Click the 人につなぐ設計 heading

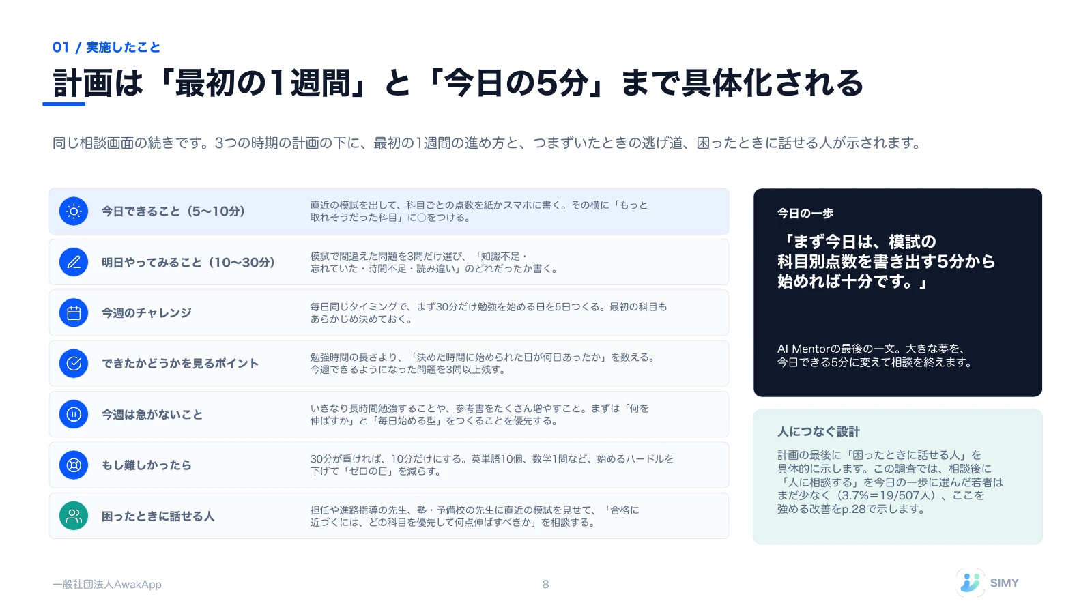pos(818,432)
